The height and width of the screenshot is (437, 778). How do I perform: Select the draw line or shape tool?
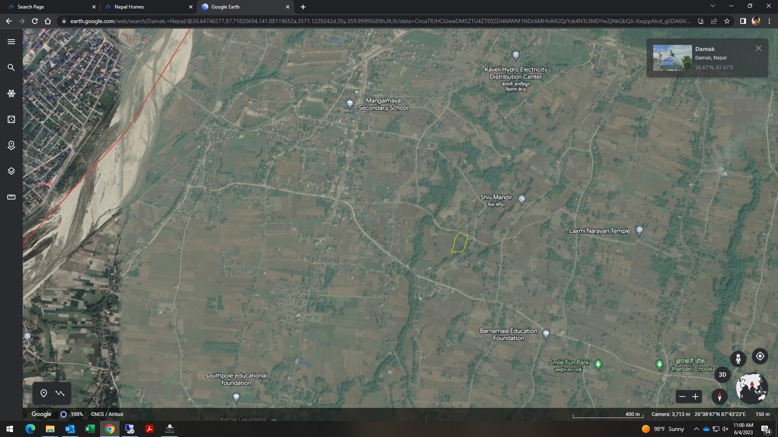[x=60, y=393]
